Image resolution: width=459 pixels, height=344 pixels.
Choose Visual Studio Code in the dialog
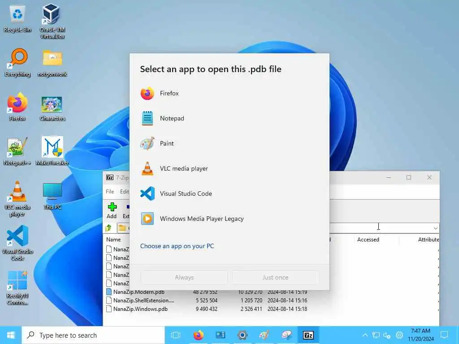click(229, 193)
